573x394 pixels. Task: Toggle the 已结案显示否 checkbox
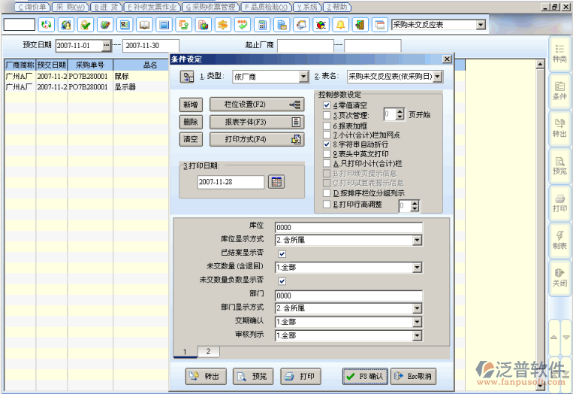coord(282,253)
